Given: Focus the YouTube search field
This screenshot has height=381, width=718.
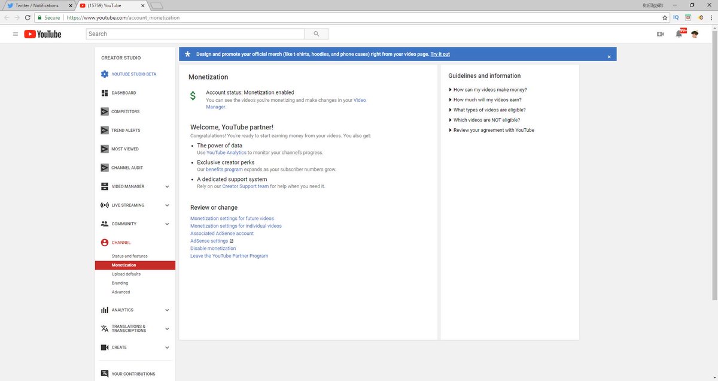Looking at the screenshot, I should click(194, 34).
